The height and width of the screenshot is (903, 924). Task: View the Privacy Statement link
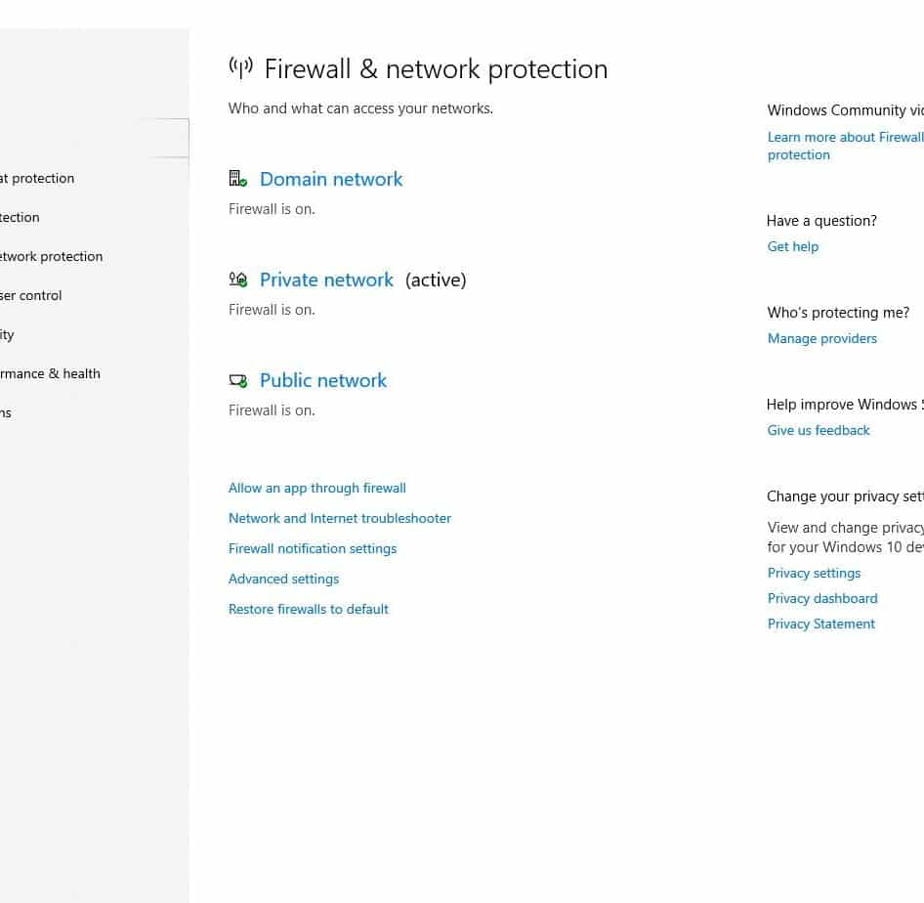(820, 623)
